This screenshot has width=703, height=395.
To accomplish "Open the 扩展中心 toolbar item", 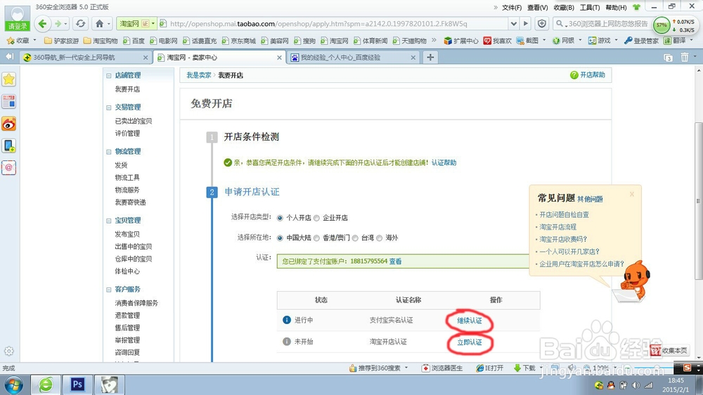I will point(461,41).
